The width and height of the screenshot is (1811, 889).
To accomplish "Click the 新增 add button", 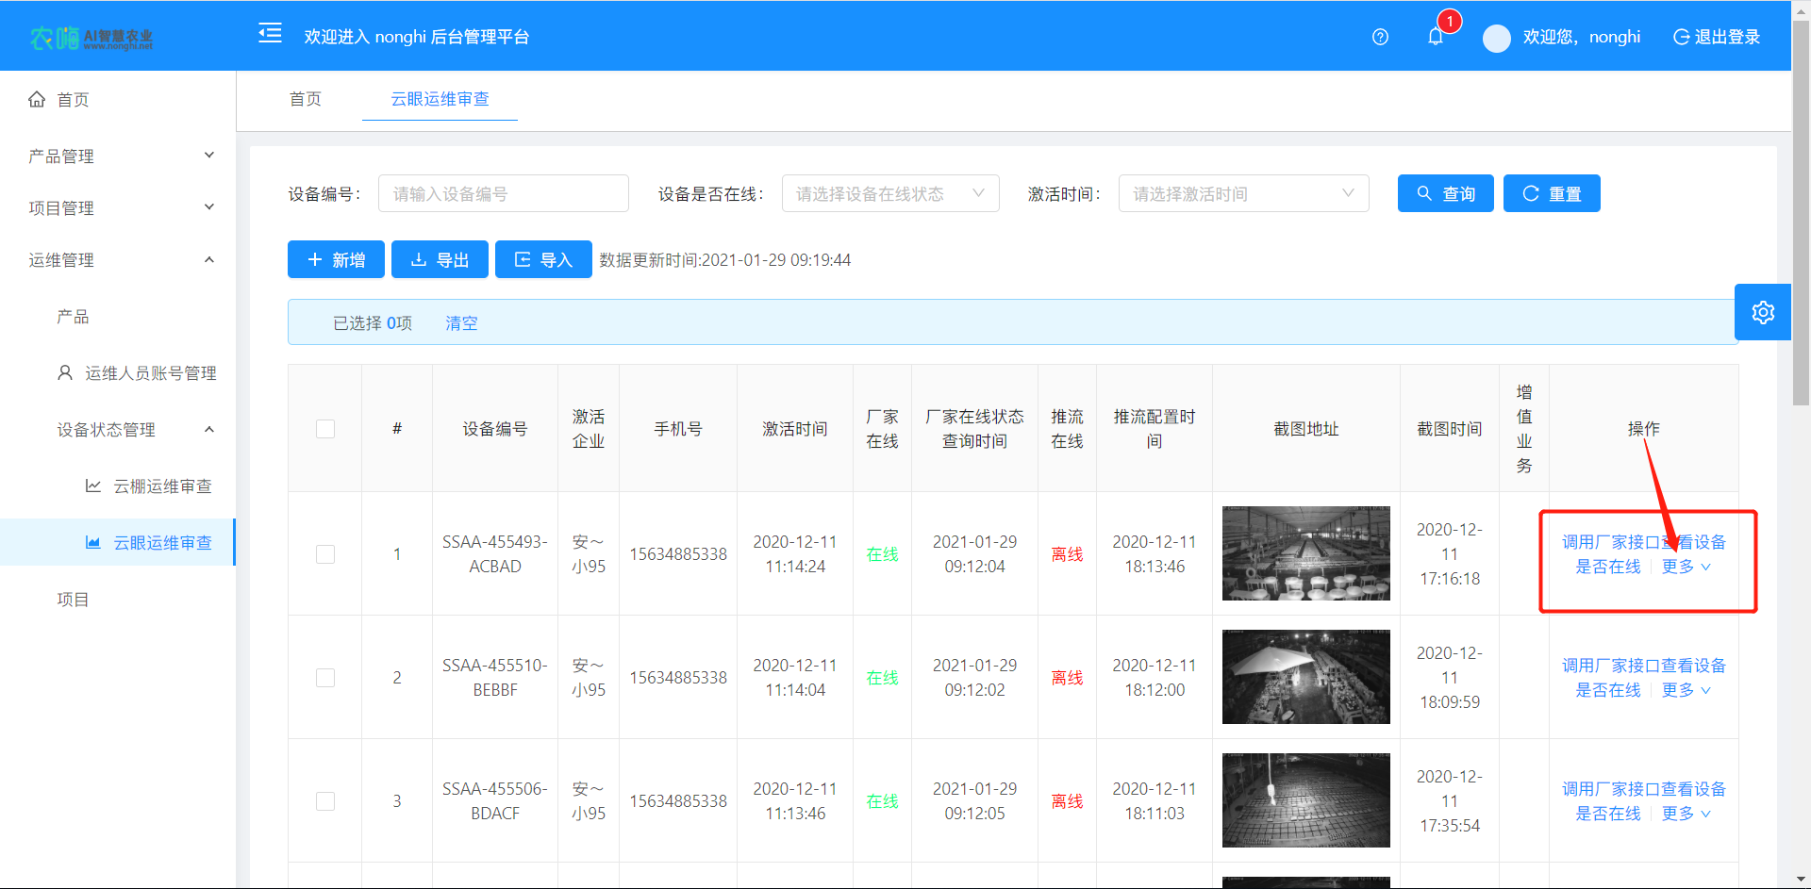I will click(x=336, y=259).
